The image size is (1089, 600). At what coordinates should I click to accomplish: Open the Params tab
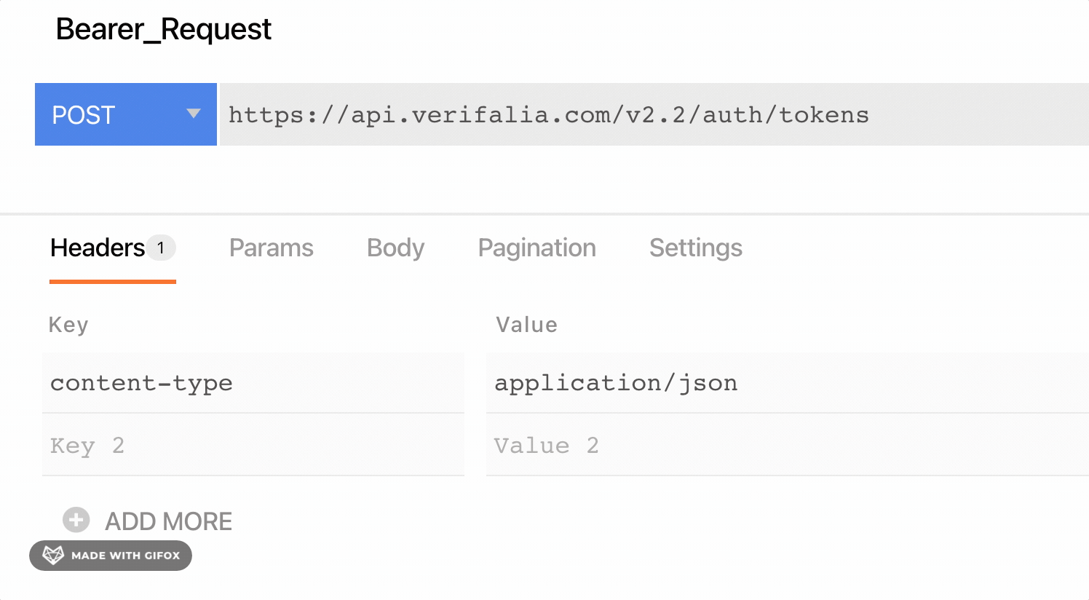pos(271,248)
